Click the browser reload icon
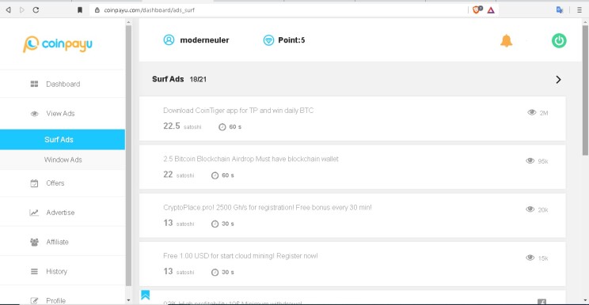The width and height of the screenshot is (589, 305). click(x=36, y=10)
